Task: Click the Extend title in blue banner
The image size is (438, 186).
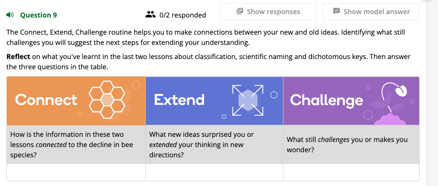Action: [x=179, y=100]
